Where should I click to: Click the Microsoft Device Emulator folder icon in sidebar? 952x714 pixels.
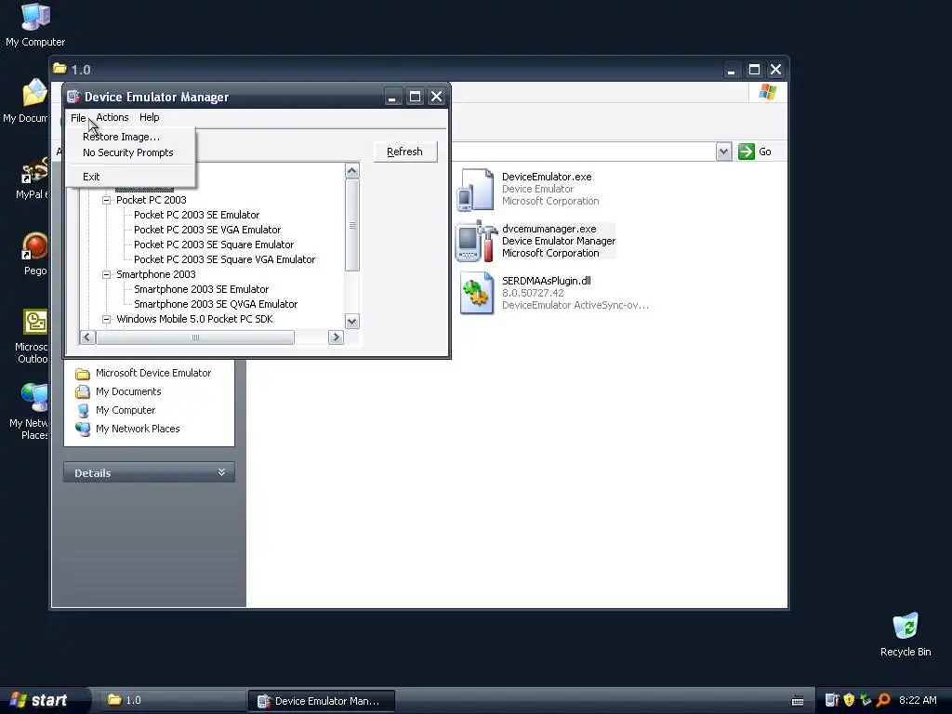coord(83,374)
